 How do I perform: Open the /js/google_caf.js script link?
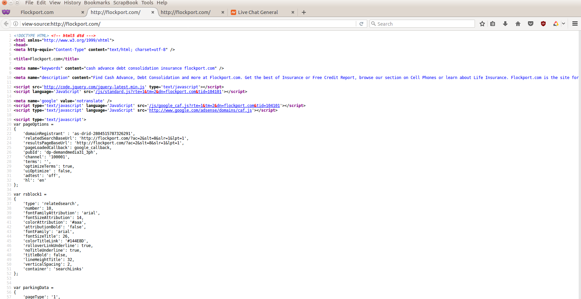pyautogui.click(x=214, y=106)
